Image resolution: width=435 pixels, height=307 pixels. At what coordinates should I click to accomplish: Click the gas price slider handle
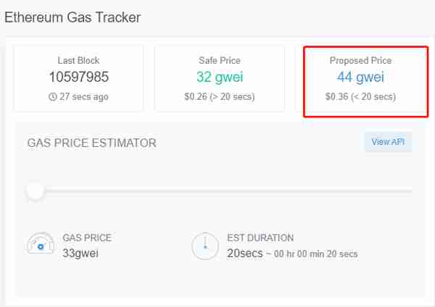click(x=35, y=191)
